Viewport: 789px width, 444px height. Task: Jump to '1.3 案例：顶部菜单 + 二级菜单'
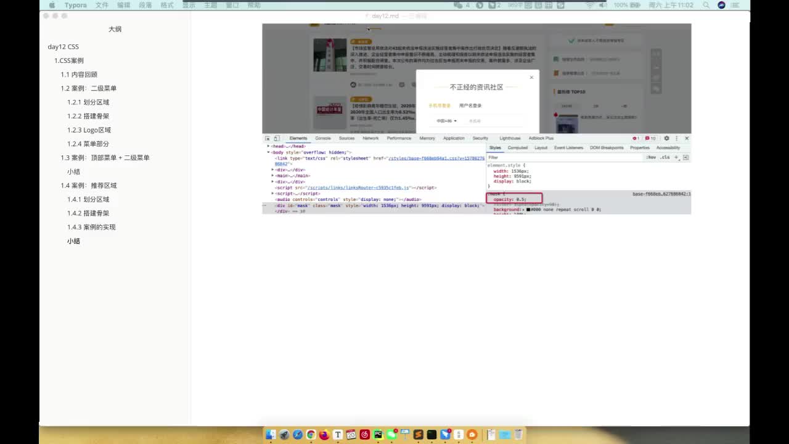tap(105, 158)
